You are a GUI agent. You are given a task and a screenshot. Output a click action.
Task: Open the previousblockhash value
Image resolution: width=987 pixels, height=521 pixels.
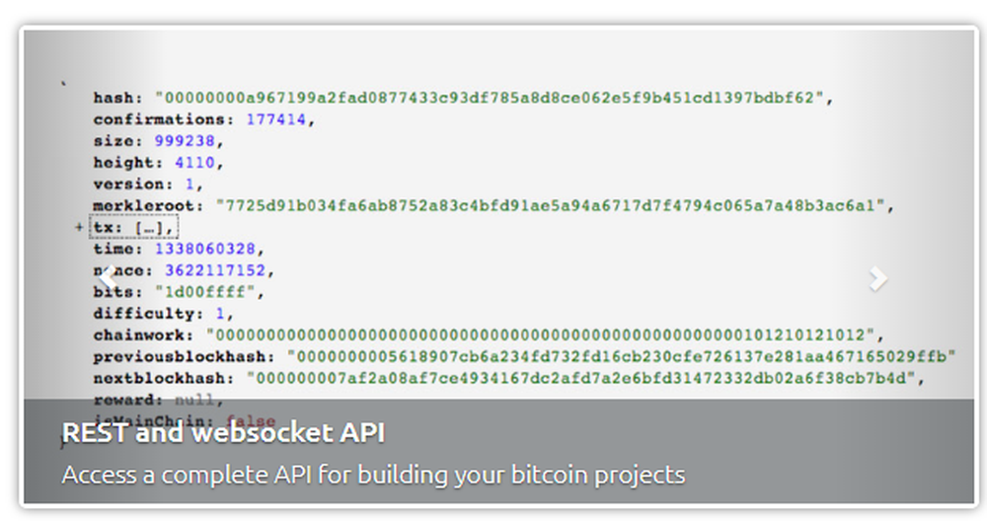[x=623, y=357]
